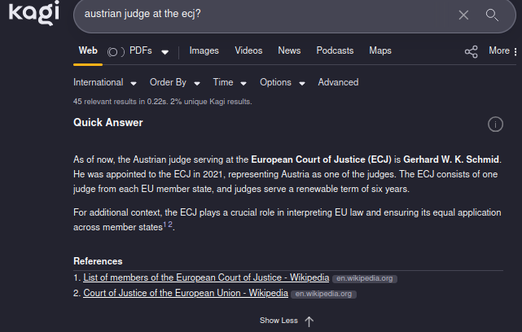Click the Show Less up arrow icon
The height and width of the screenshot is (332, 522).
(309, 321)
